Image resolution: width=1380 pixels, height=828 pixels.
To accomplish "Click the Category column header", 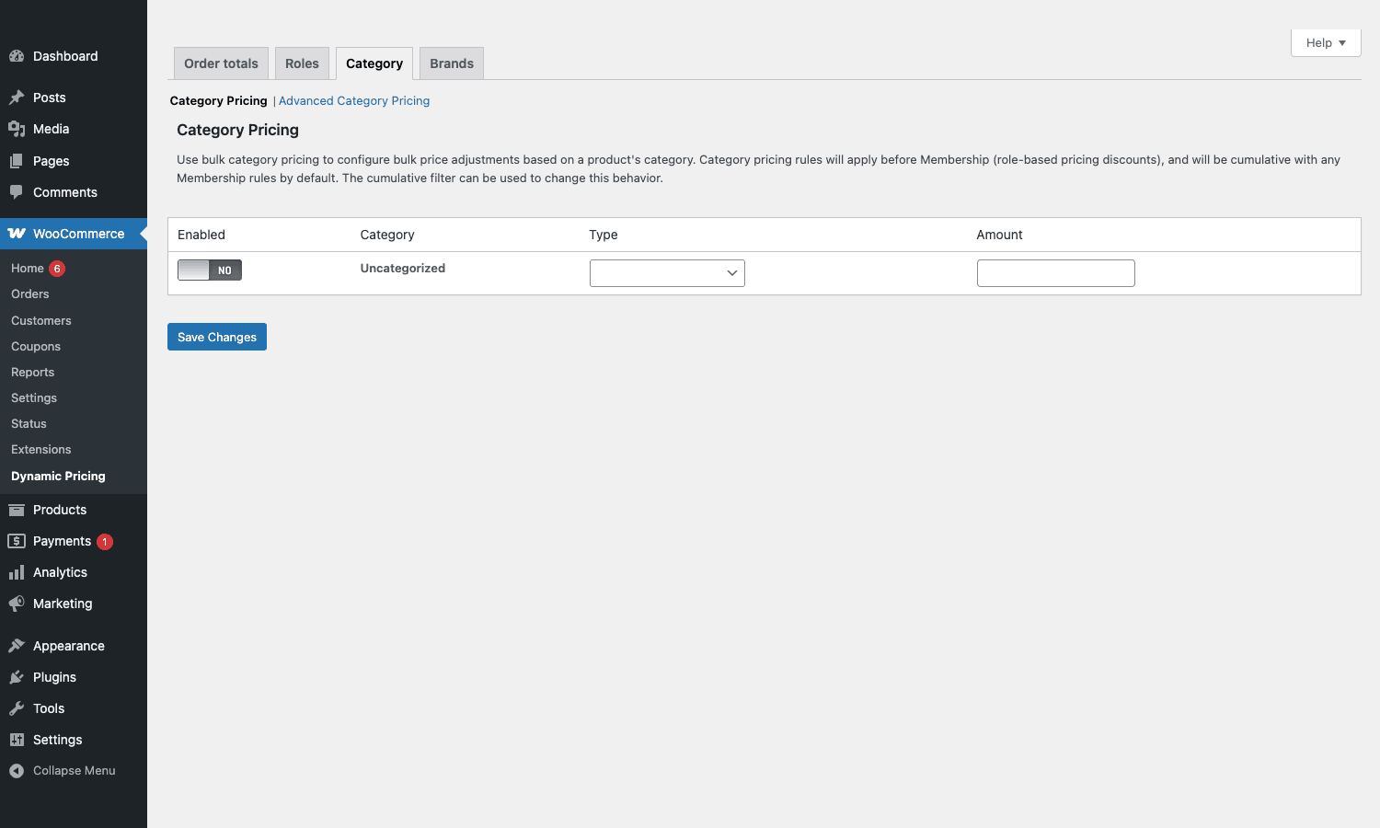I will (x=387, y=235).
